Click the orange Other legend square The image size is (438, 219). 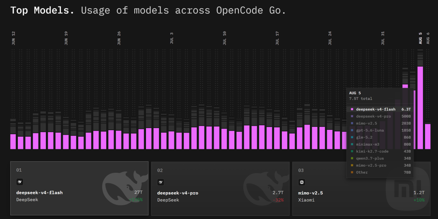point(352,172)
